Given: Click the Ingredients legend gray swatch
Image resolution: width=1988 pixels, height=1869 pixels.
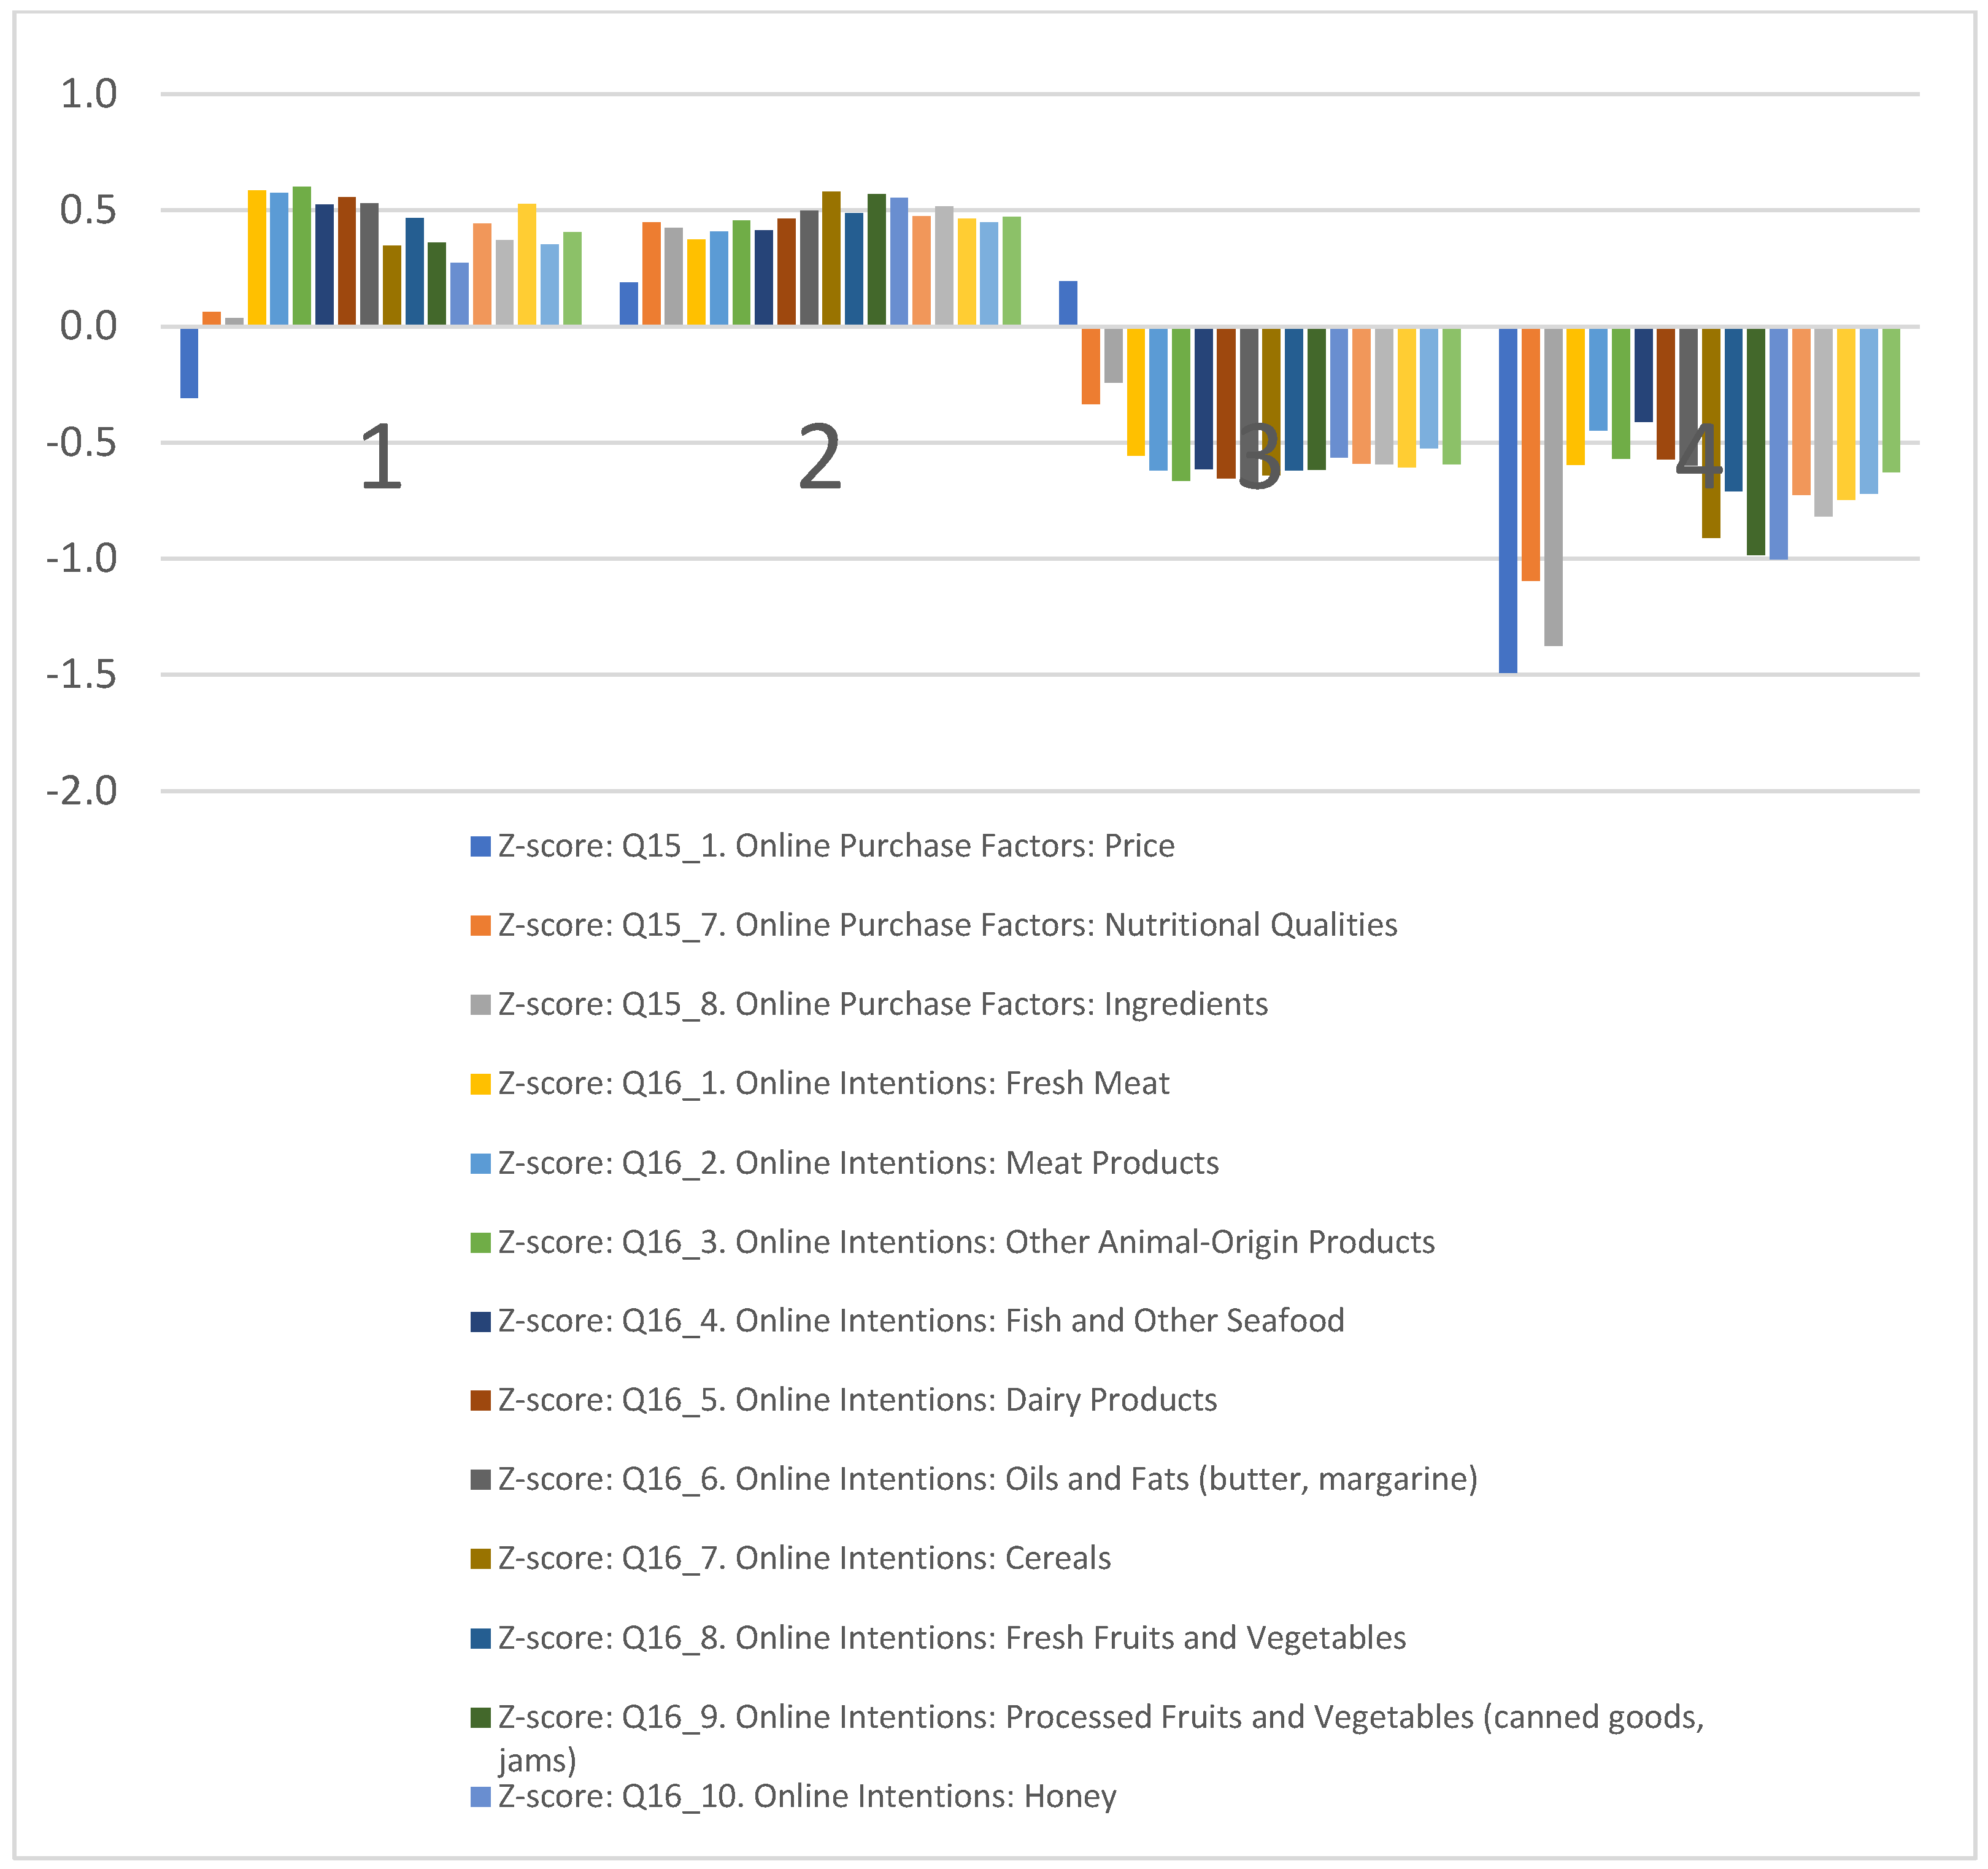Looking at the screenshot, I should coord(480,1004).
